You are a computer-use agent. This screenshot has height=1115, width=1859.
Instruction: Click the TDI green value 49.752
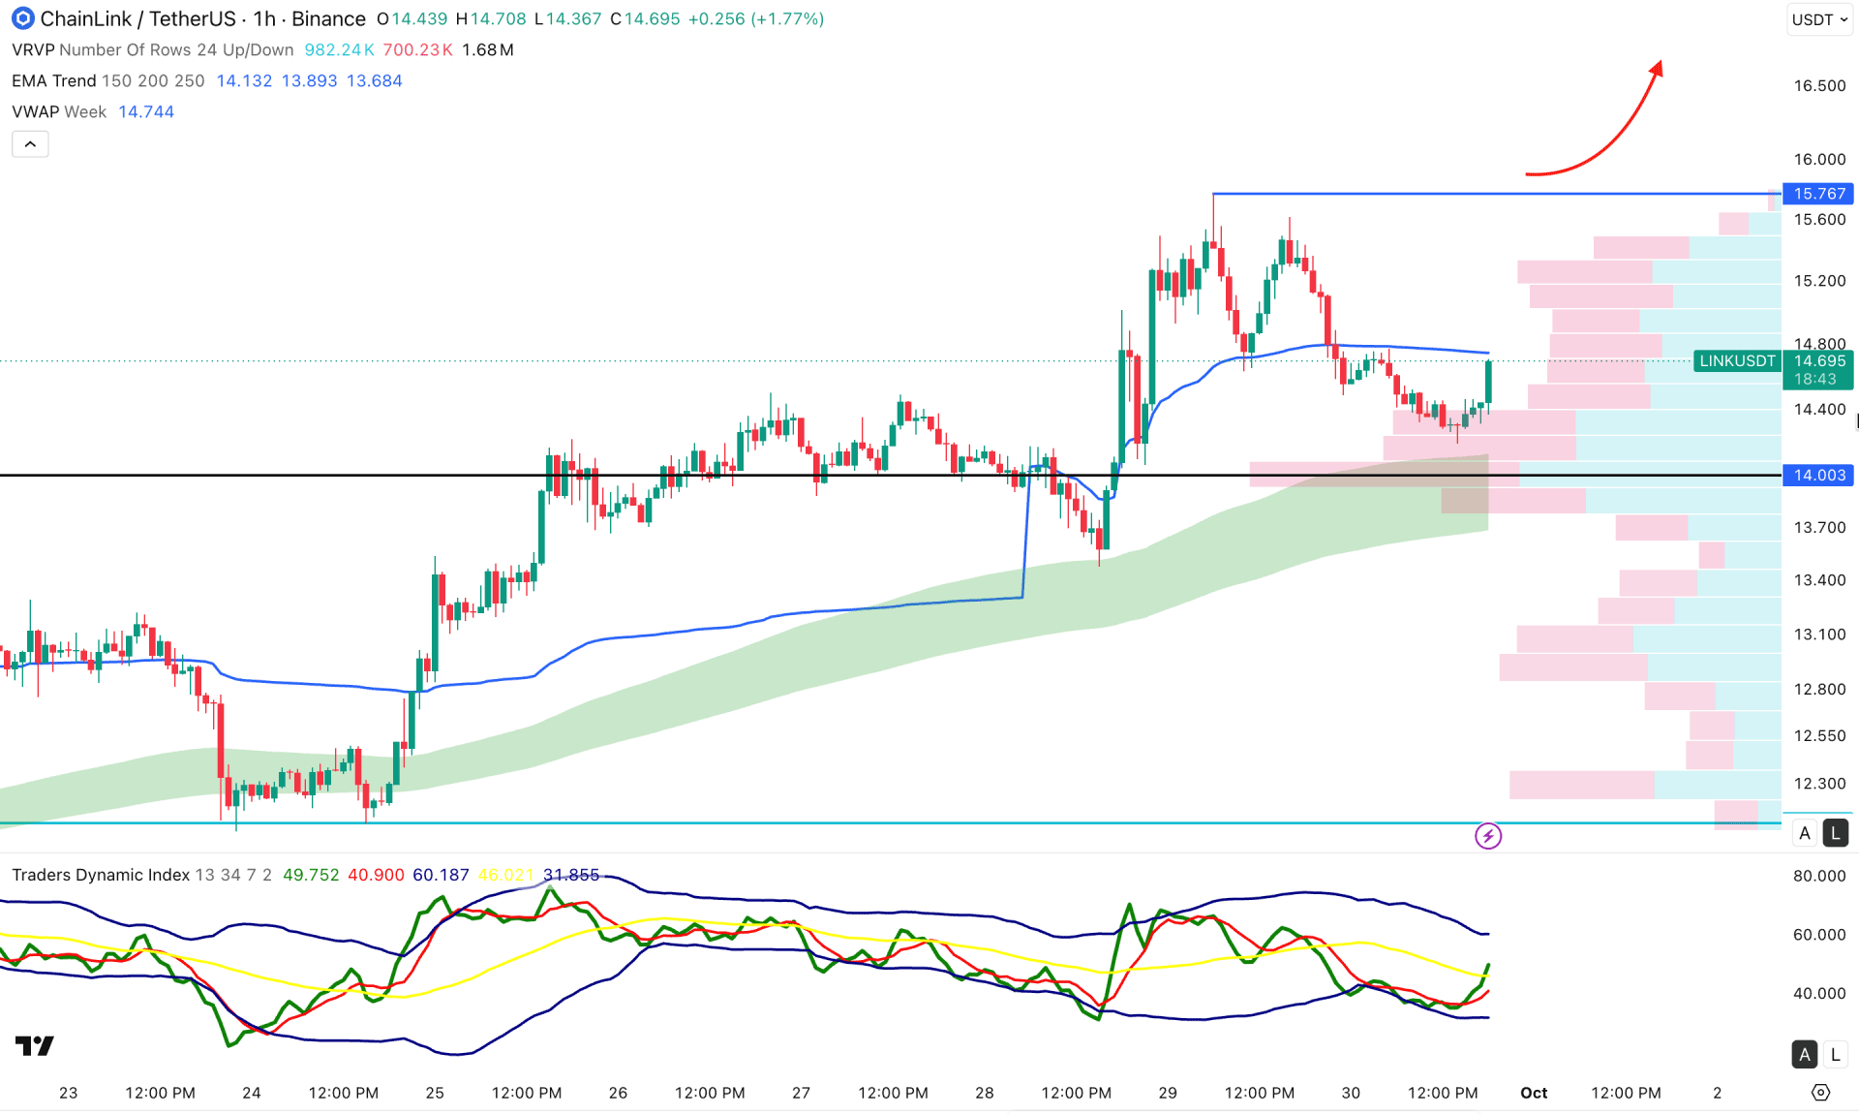click(311, 875)
